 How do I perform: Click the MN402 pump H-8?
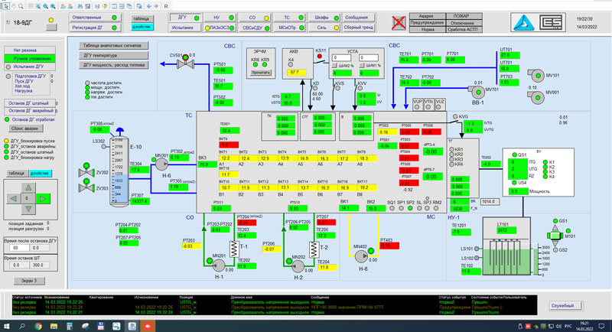pos(362,256)
